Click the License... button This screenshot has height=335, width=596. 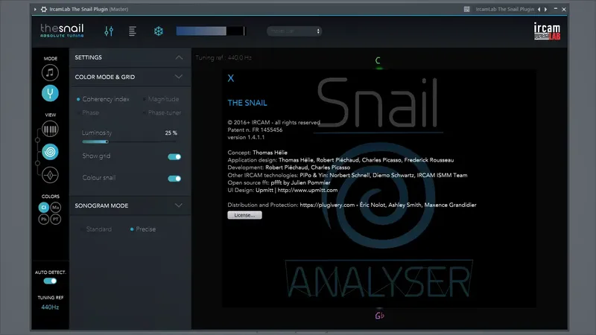tap(244, 215)
